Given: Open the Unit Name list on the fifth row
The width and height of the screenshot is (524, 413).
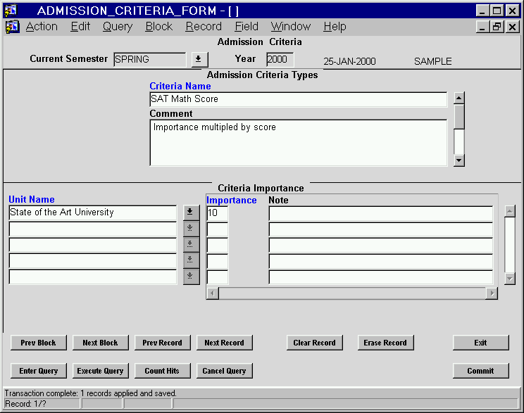Looking at the screenshot, I should tap(191, 277).
